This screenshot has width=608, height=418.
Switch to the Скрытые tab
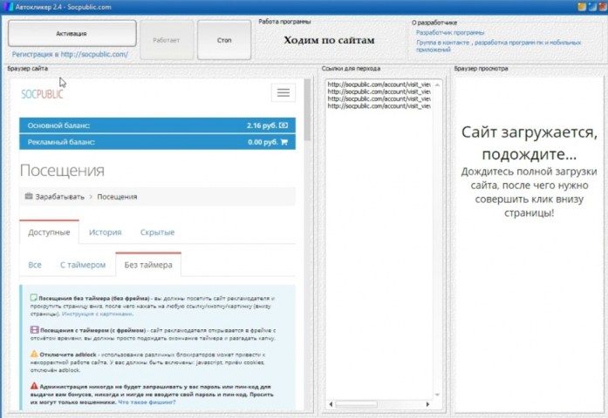157,233
